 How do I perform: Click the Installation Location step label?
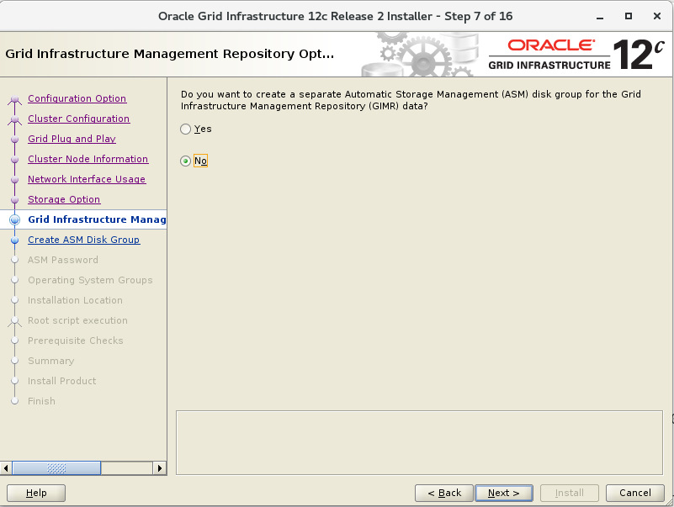pos(75,300)
